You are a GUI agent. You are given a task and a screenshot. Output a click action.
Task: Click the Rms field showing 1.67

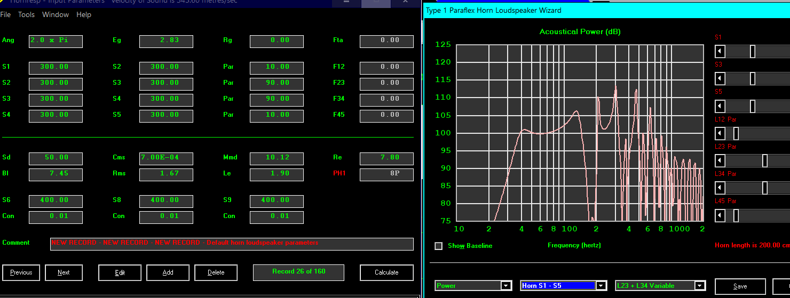click(166, 174)
